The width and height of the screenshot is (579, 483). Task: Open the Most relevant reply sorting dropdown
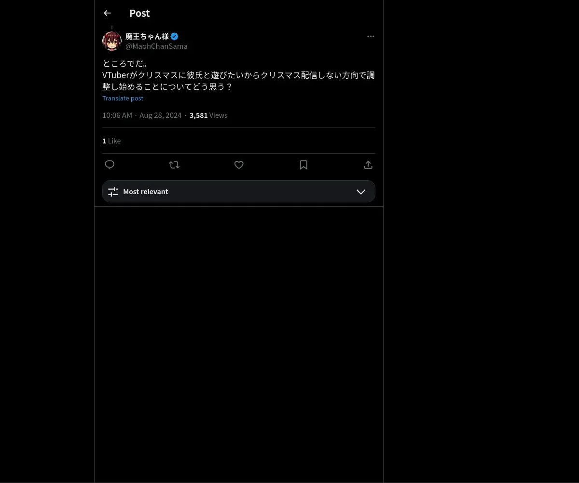coord(239,191)
